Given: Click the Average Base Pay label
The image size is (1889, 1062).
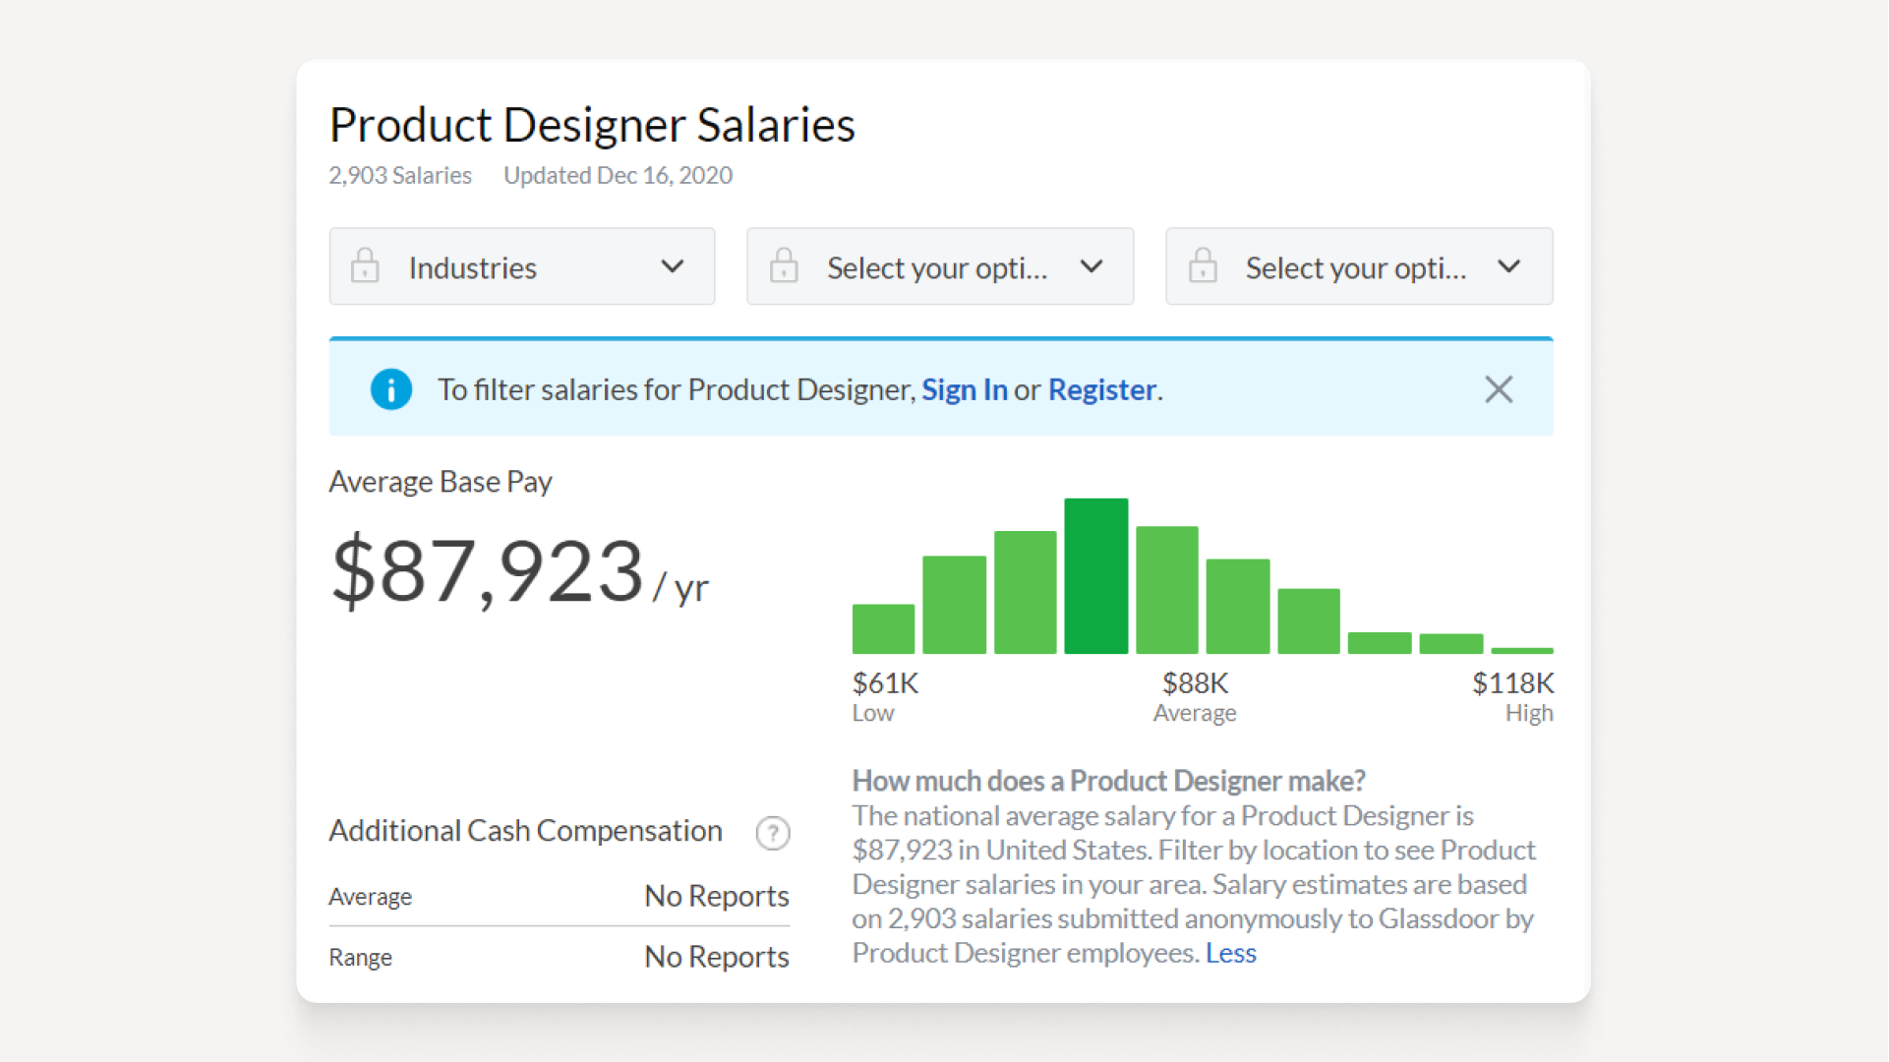Looking at the screenshot, I should click(441, 481).
